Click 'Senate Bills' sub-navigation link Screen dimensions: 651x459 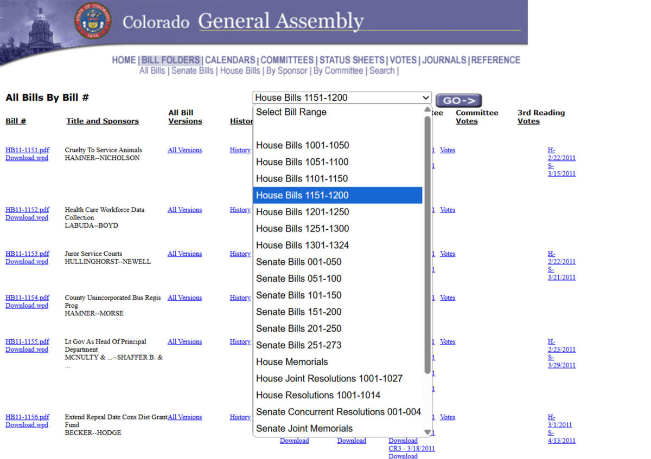(x=193, y=71)
